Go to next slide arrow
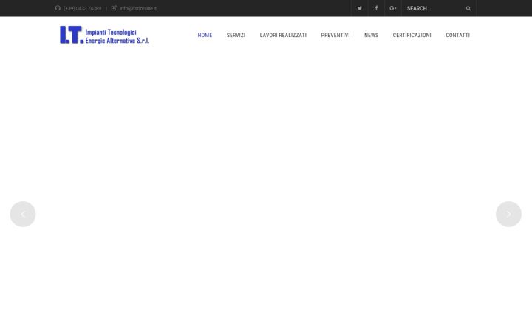Image resolution: width=532 pixels, height=333 pixels. point(508,214)
